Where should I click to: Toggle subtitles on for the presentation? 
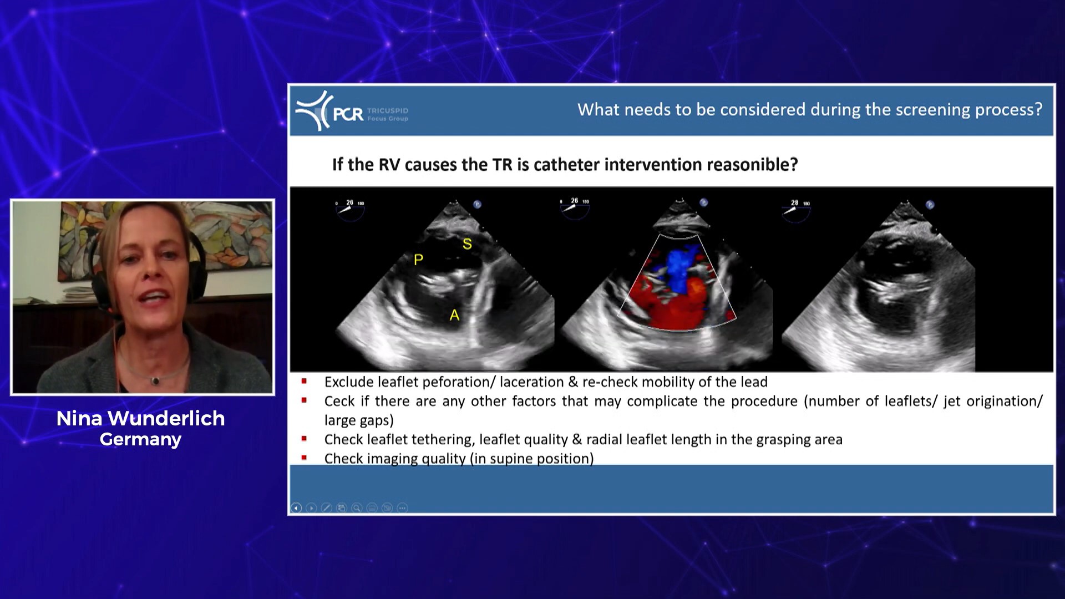click(372, 508)
